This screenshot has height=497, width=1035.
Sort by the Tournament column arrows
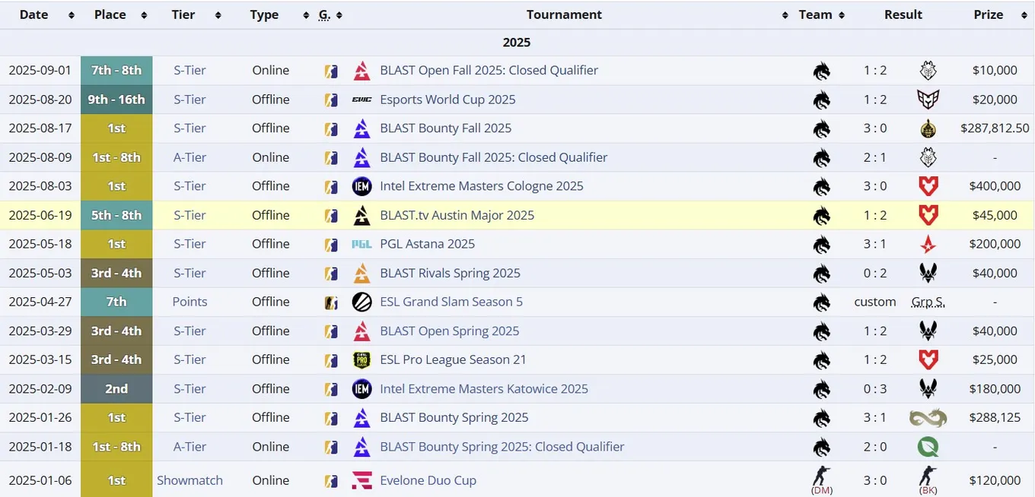click(785, 15)
